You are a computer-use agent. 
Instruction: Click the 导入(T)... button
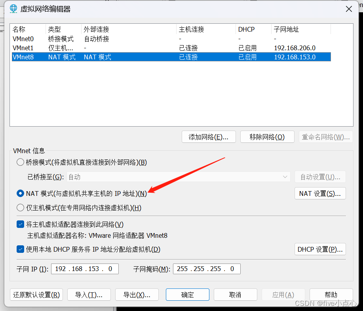(x=89, y=295)
